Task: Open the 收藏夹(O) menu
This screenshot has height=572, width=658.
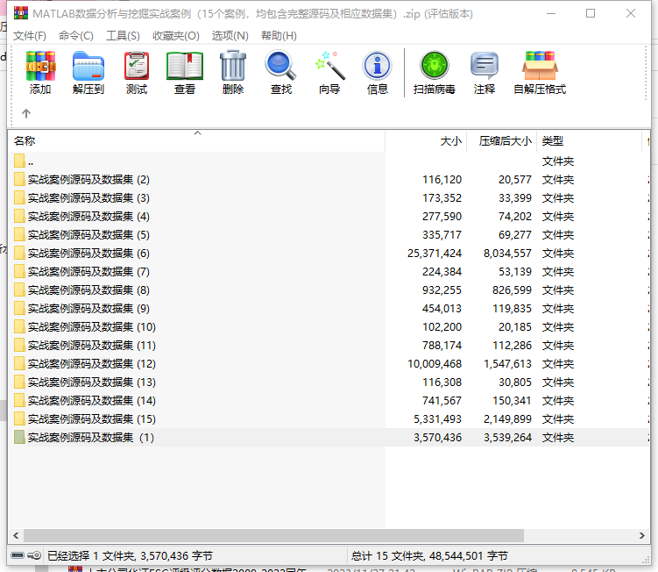Action: pos(176,36)
